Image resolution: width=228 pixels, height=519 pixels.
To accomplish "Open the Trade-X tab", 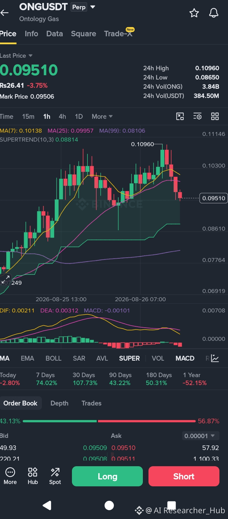I will (118, 34).
